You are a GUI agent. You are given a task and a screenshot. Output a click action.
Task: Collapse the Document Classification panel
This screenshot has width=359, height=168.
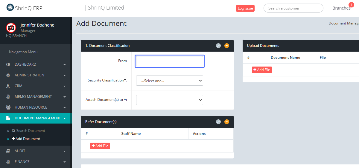click(227, 46)
